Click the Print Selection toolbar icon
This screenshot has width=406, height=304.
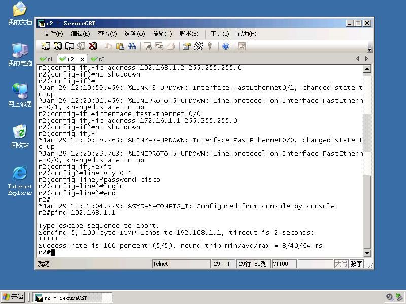pyautogui.click(x=159, y=46)
